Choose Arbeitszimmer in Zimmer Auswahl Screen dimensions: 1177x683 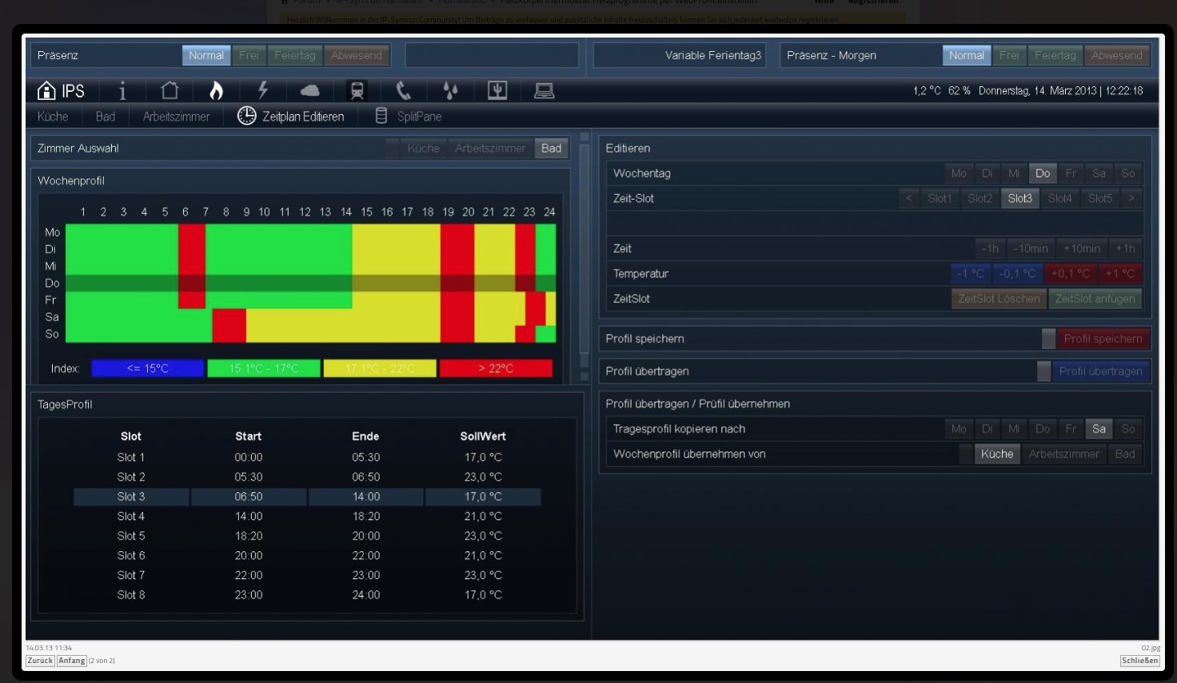tap(490, 148)
